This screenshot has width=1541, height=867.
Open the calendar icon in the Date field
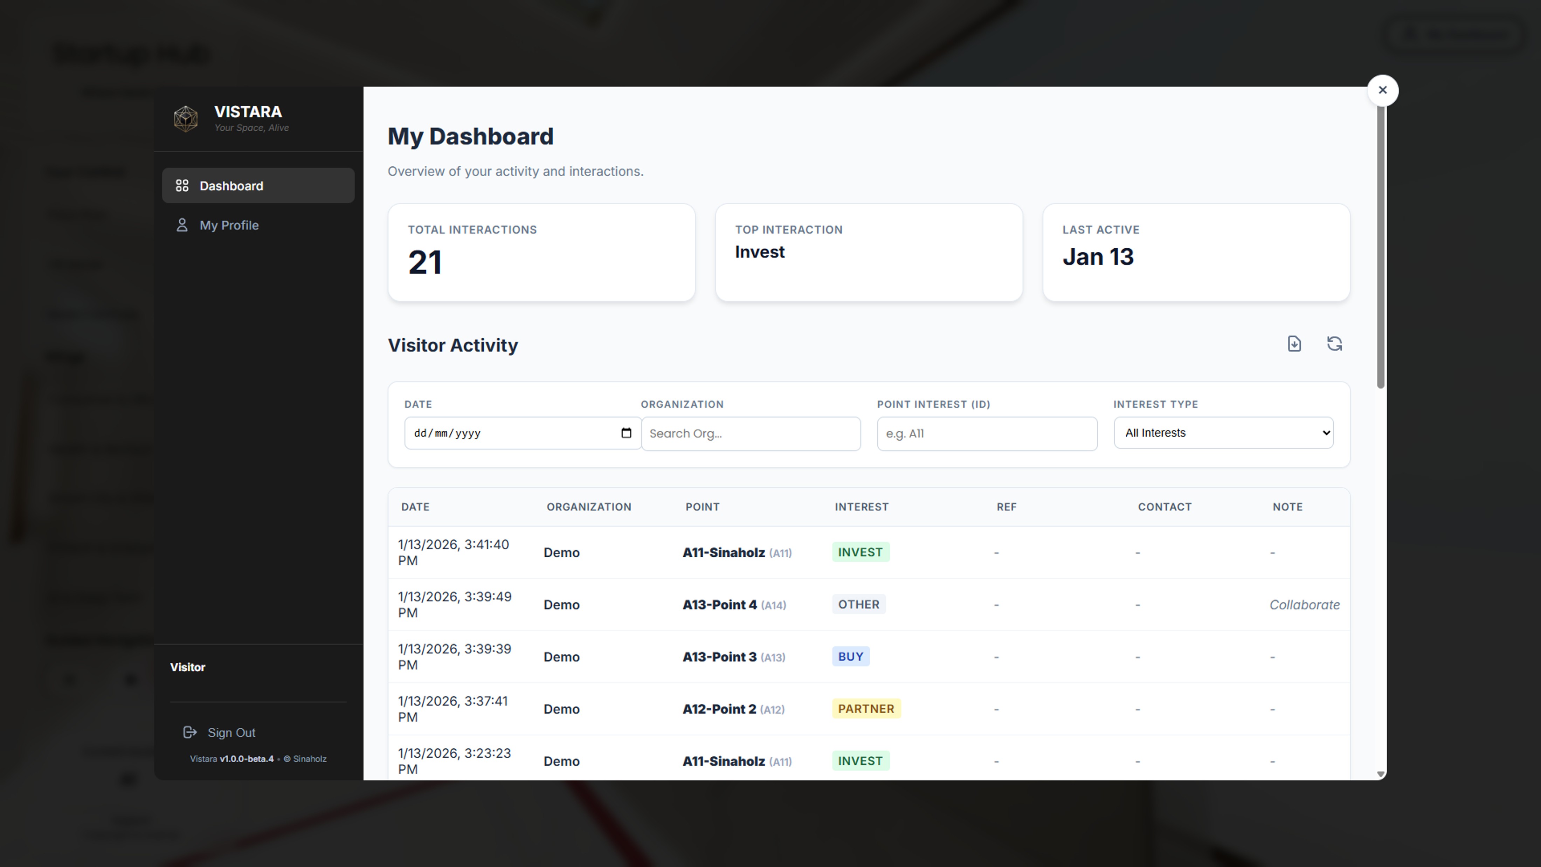[x=626, y=433]
